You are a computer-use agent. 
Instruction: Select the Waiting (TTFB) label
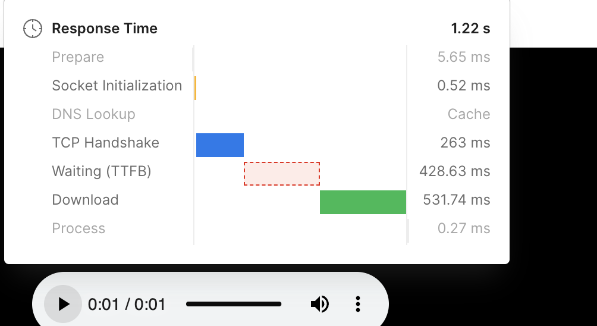point(102,171)
